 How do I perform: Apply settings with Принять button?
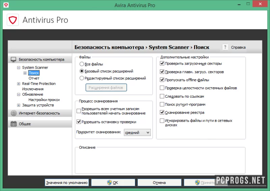click(x=206, y=183)
